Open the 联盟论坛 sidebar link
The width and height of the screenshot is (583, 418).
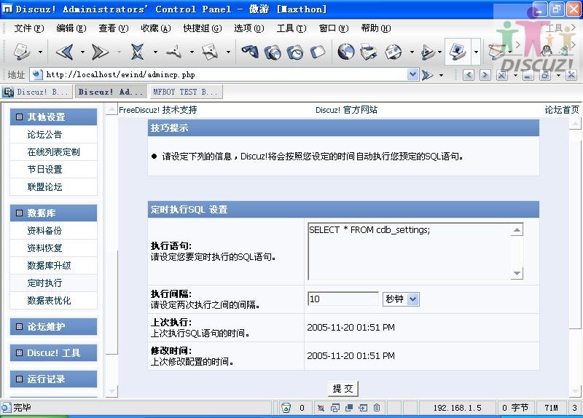pos(44,187)
